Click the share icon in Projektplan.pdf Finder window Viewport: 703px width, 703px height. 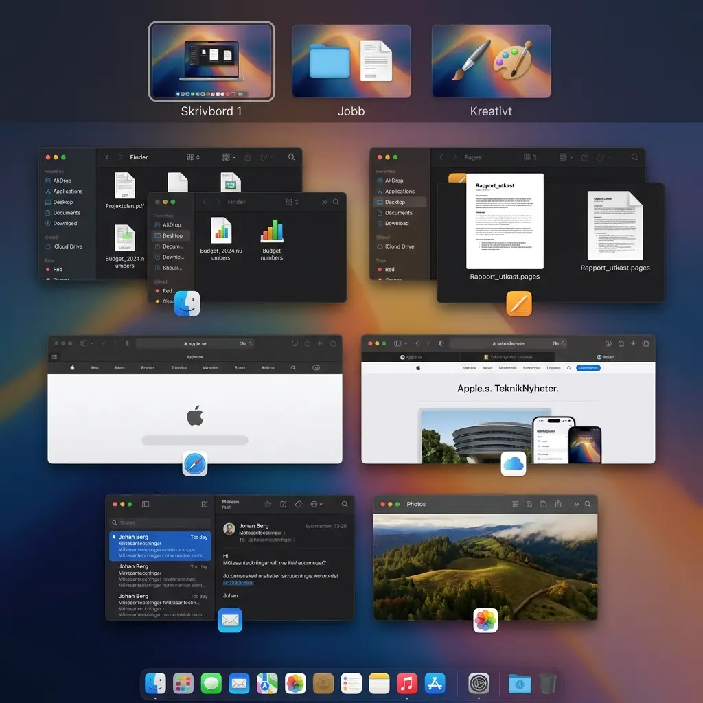247,157
